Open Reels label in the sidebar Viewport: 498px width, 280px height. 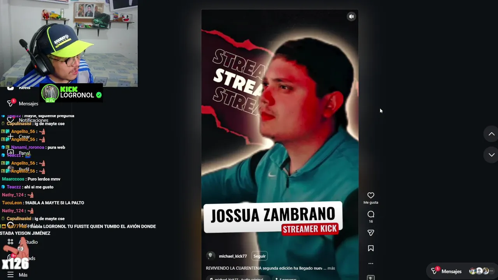25,87
